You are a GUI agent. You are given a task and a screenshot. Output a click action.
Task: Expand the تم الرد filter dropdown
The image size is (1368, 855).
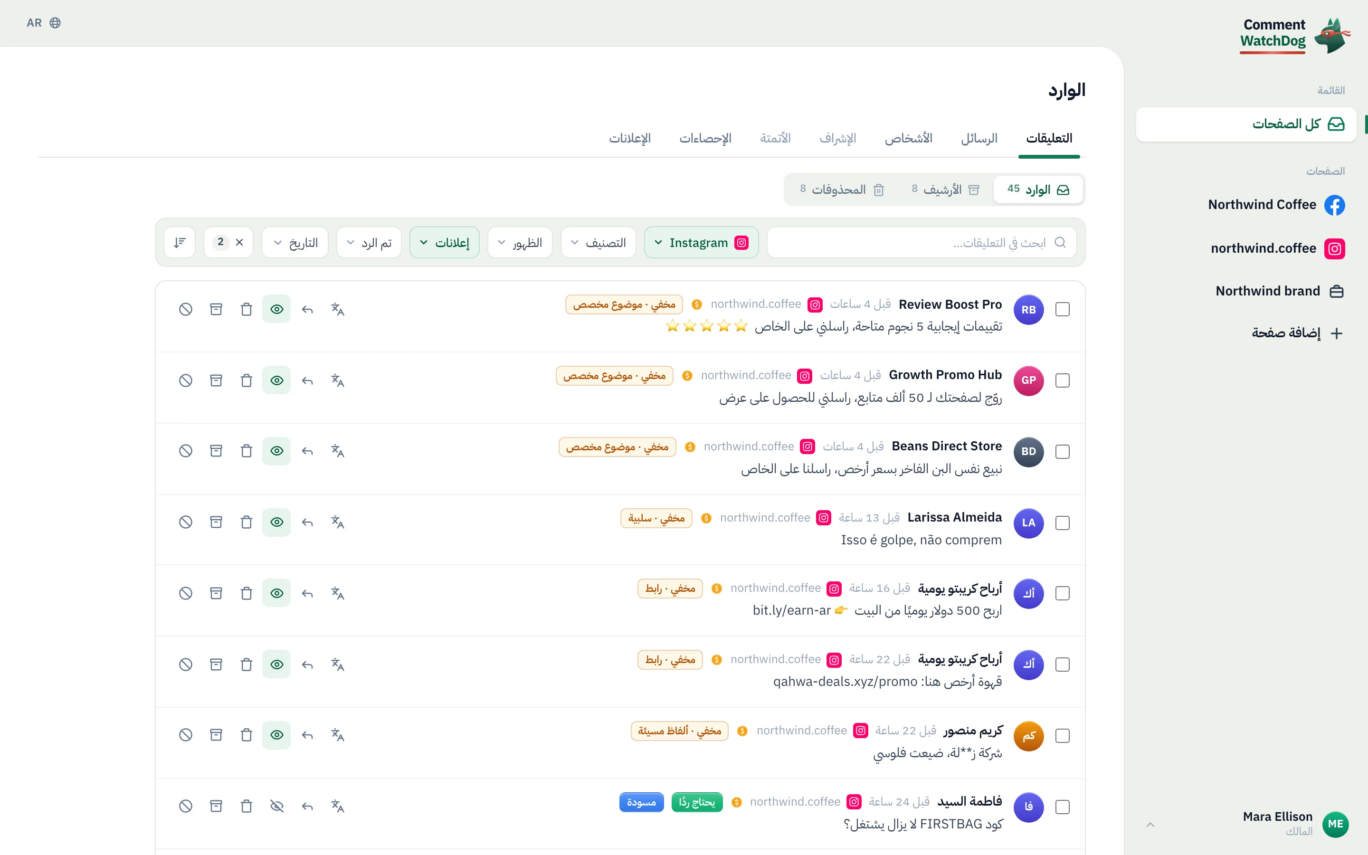[369, 243]
